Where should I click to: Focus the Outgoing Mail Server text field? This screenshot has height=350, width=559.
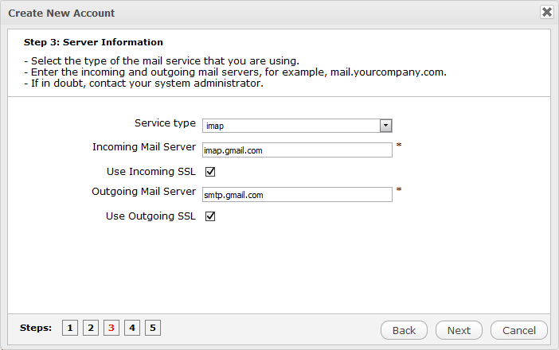[x=296, y=195]
